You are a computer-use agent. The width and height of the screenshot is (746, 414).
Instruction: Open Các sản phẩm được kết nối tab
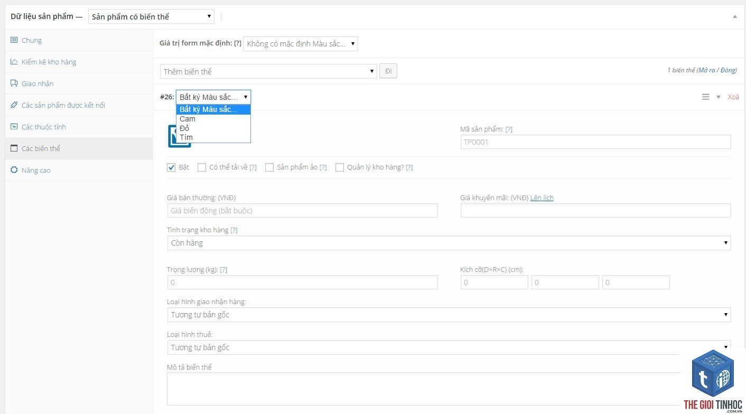pos(79,105)
